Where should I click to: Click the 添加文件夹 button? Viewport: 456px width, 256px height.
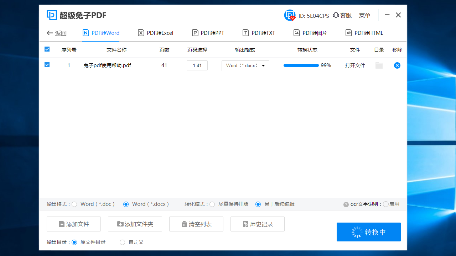click(x=135, y=224)
